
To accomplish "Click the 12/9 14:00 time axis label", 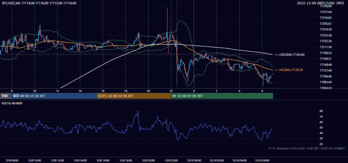I will coord(80,160).
